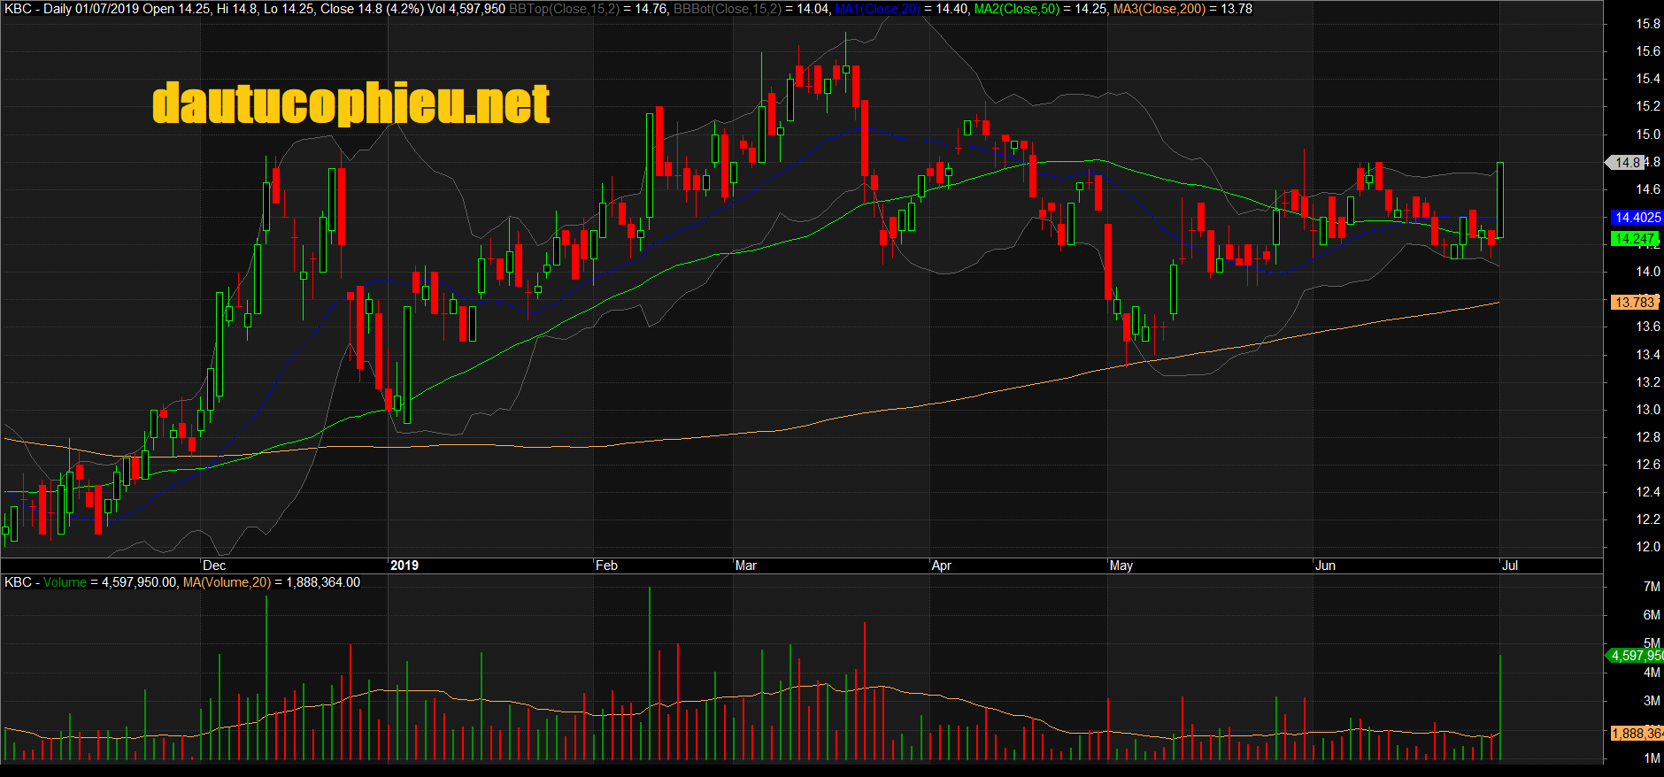1664x777 pixels.
Task: Click the 3M volume axis label
Action: click(x=1652, y=701)
